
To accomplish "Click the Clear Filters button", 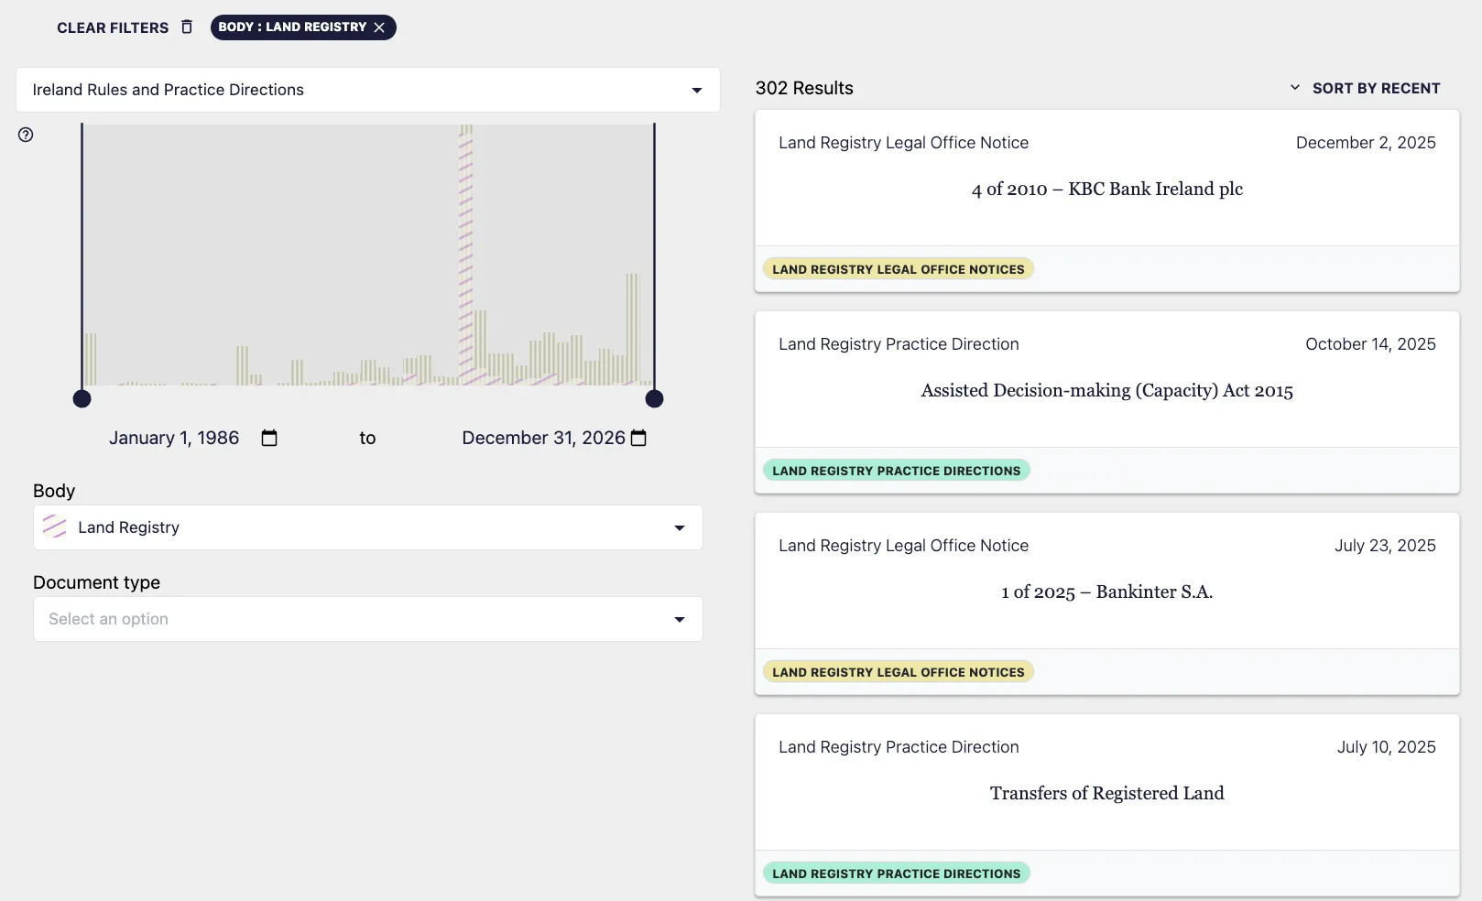I will click(x=113, y=27).
